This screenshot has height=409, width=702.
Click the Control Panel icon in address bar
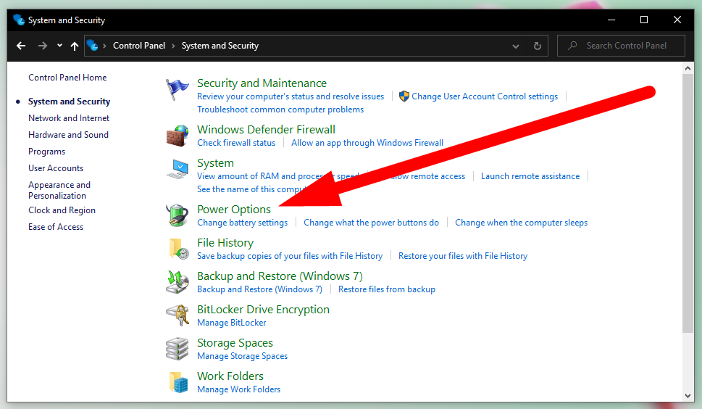(x=92, y=45)
